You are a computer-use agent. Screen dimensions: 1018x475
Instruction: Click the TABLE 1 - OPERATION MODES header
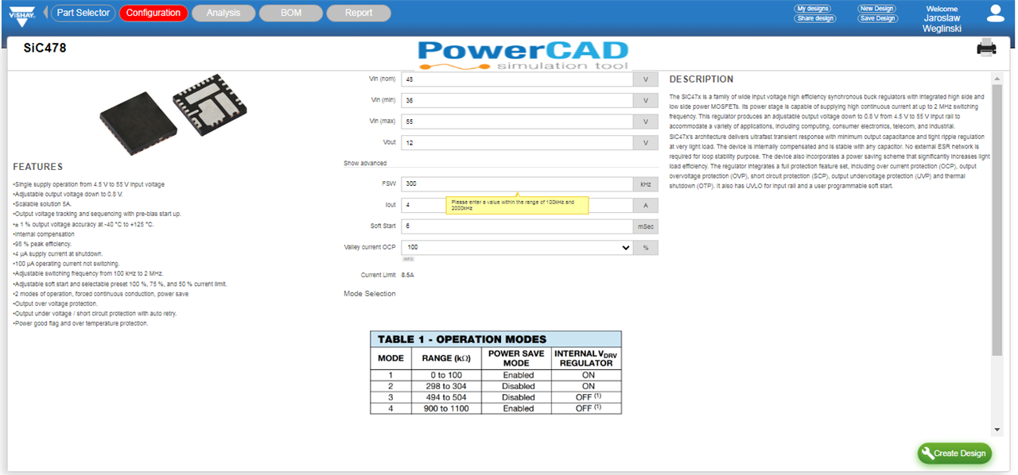click(496, 339)
